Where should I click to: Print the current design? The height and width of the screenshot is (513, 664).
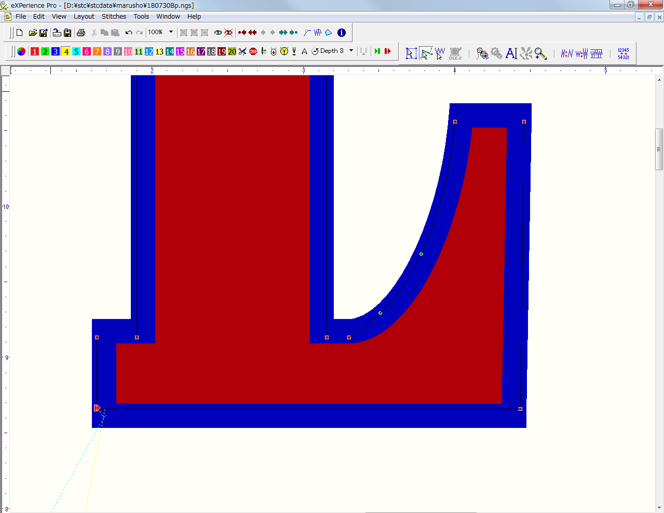(81, 33)
